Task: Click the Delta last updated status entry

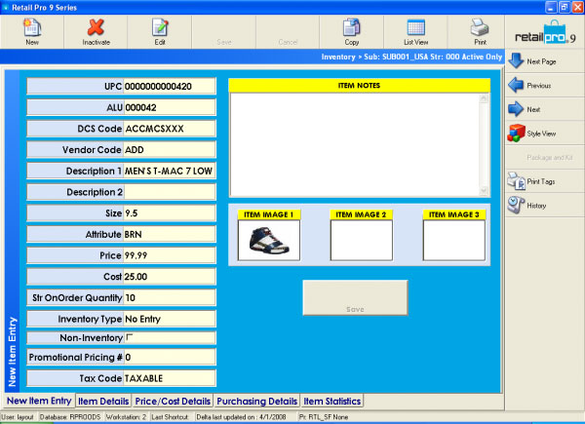Action: [241, 417]
